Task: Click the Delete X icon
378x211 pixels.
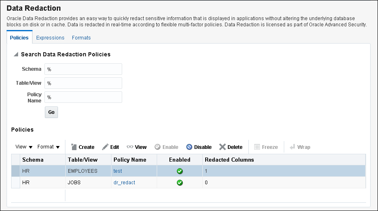Action: pos(223,147)
